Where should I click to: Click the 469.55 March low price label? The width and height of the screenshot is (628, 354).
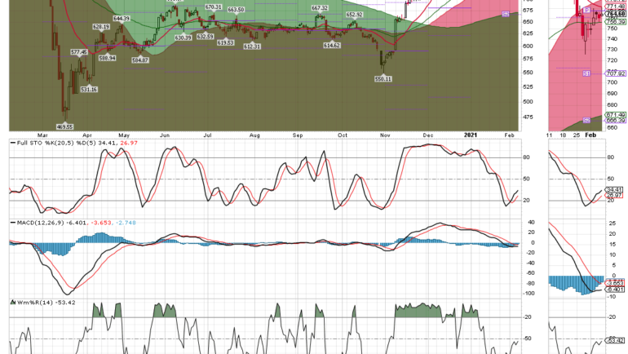coord(65,126)
